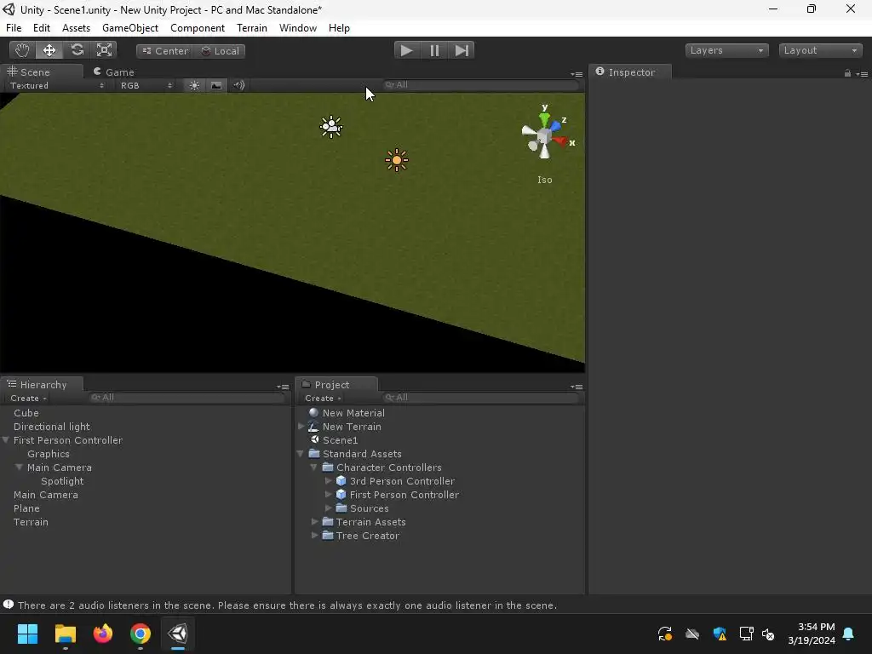Open the Layers dropdown
872x654 pixels.
(726, 50)
